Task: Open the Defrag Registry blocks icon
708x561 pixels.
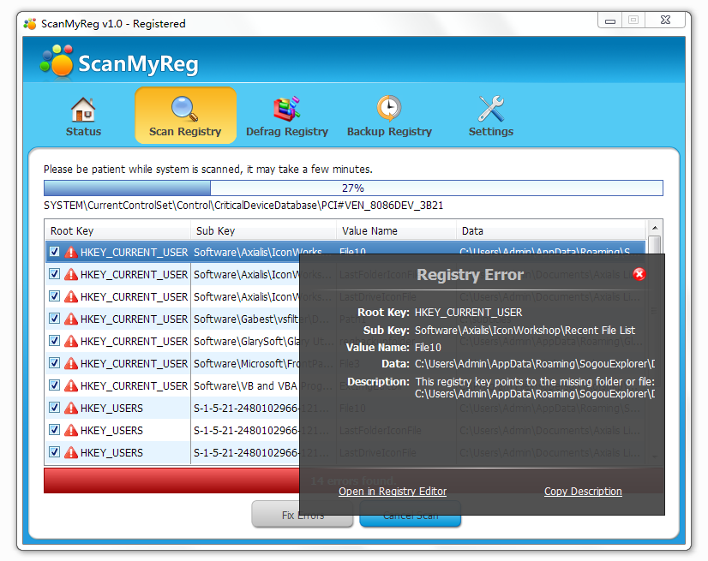Action: point(287,109)
